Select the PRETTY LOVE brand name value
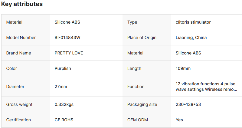Image resolution: width=242 pixels, height=128 pixels. (69, 53)
